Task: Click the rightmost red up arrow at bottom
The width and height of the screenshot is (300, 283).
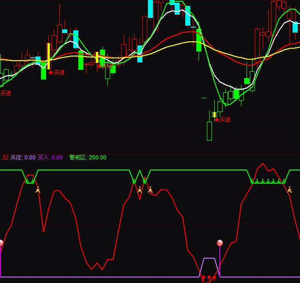Action: 214,278
